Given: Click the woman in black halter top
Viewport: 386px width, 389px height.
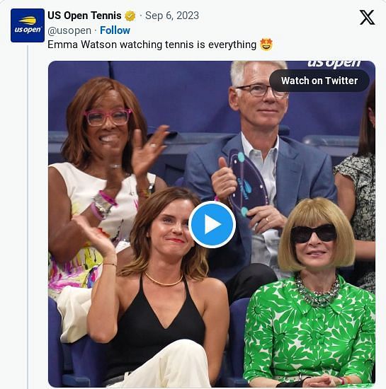Looking at the screenshot, I should tap(159, 285).
